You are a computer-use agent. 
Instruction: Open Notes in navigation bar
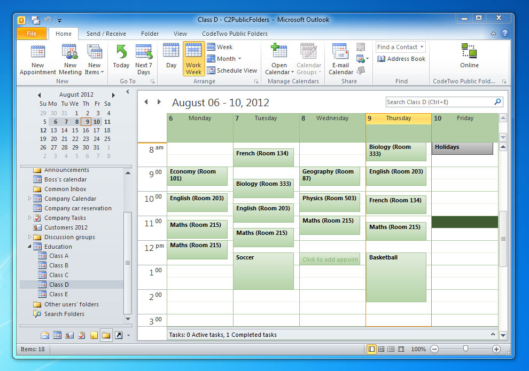[94, 335]
